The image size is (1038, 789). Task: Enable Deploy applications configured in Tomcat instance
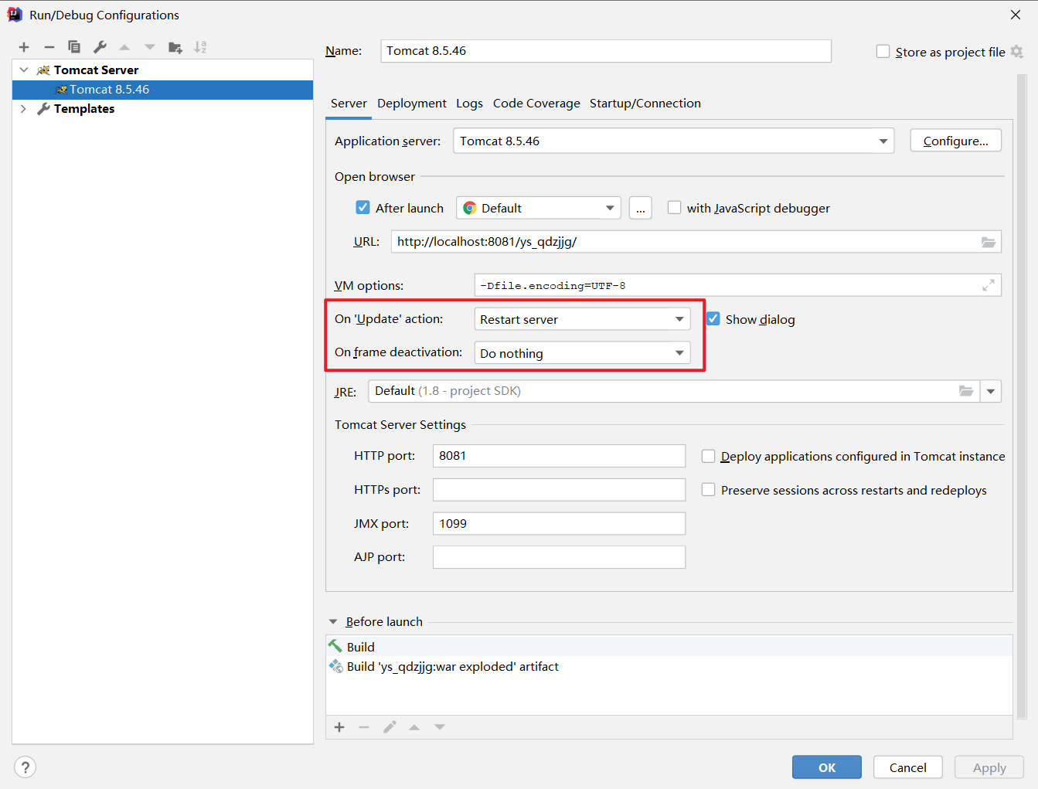click(708, 456)
